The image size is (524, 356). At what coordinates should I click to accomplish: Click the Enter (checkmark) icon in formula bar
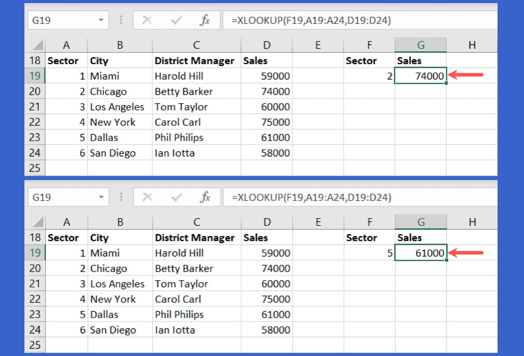[176, 20]
